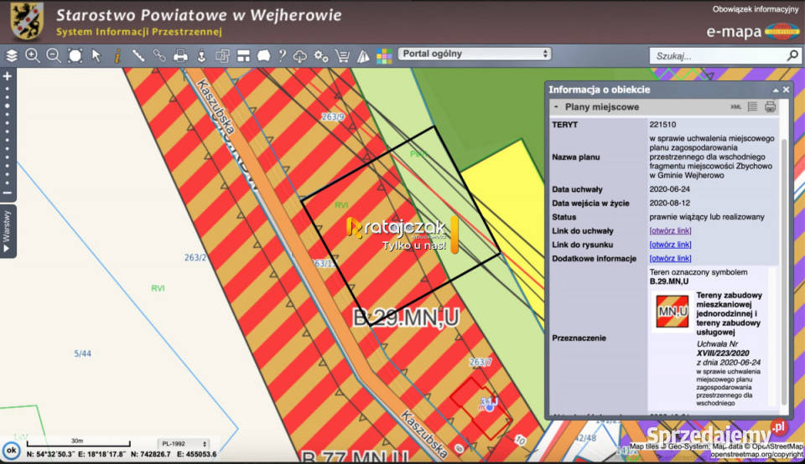Open the colorful grid modules icon

tap(384, 56)
